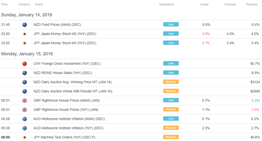Click the Japan flag beside JPY Machine Tool Orders
This screenshot has width=262, height=141.
pyautogui.click(x=25, y=137)
